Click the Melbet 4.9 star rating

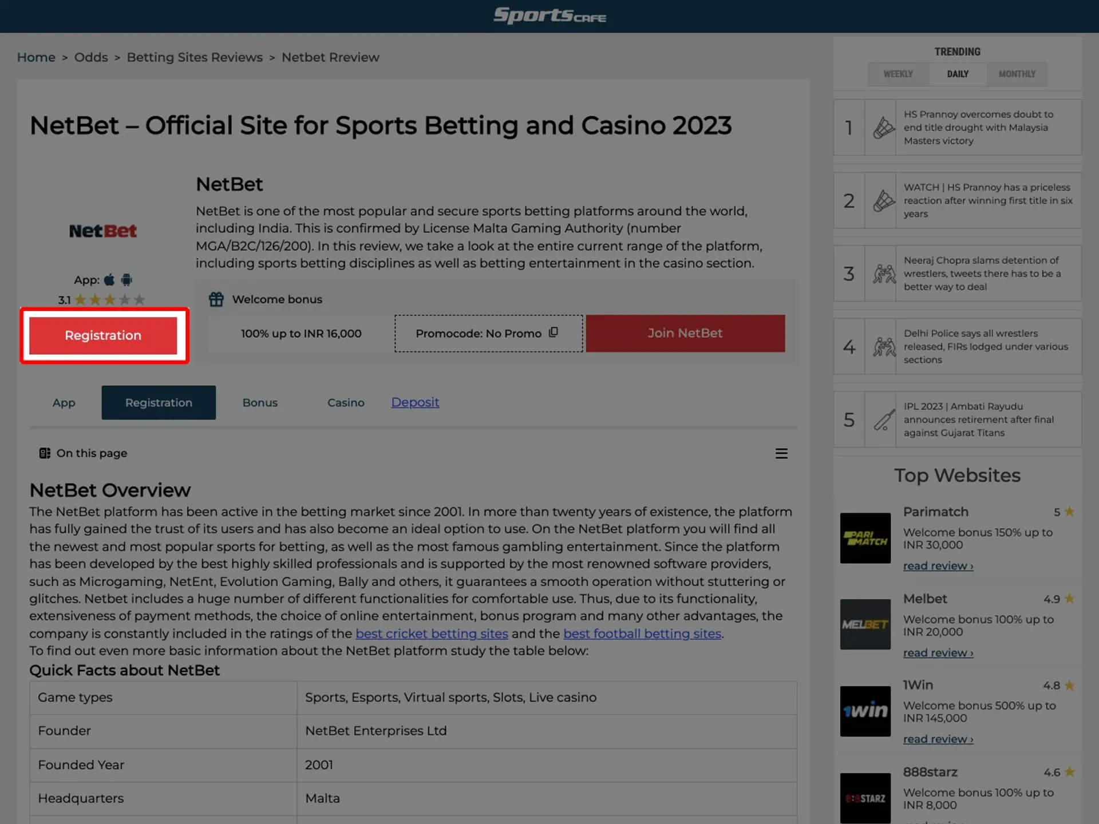click(x=1059, y=599)
